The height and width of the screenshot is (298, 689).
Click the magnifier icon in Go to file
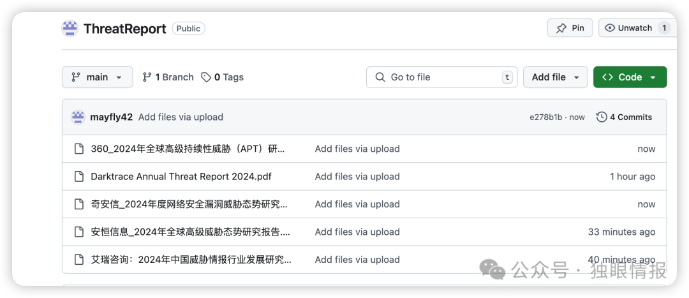tap(380, 77)
